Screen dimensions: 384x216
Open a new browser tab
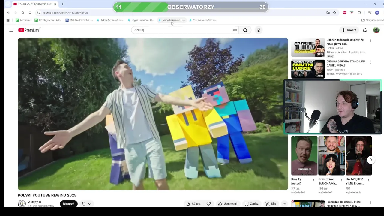tap(62, 4)
